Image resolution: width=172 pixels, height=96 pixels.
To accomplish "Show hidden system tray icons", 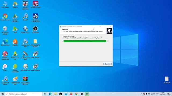I will (x=141, y=94).
